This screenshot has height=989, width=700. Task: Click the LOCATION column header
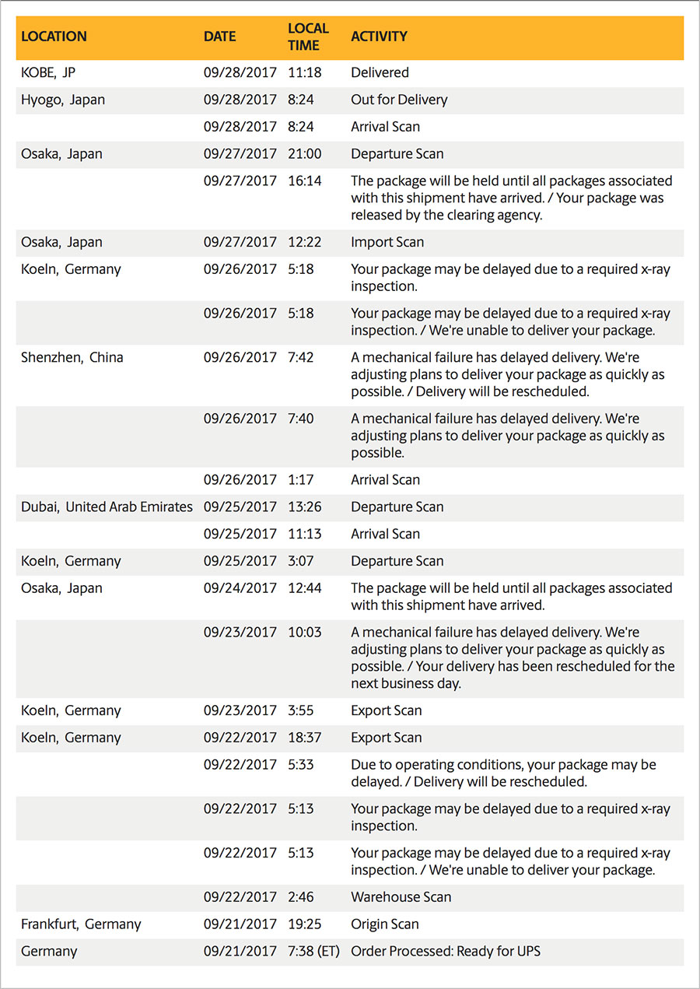pos(54,37)
